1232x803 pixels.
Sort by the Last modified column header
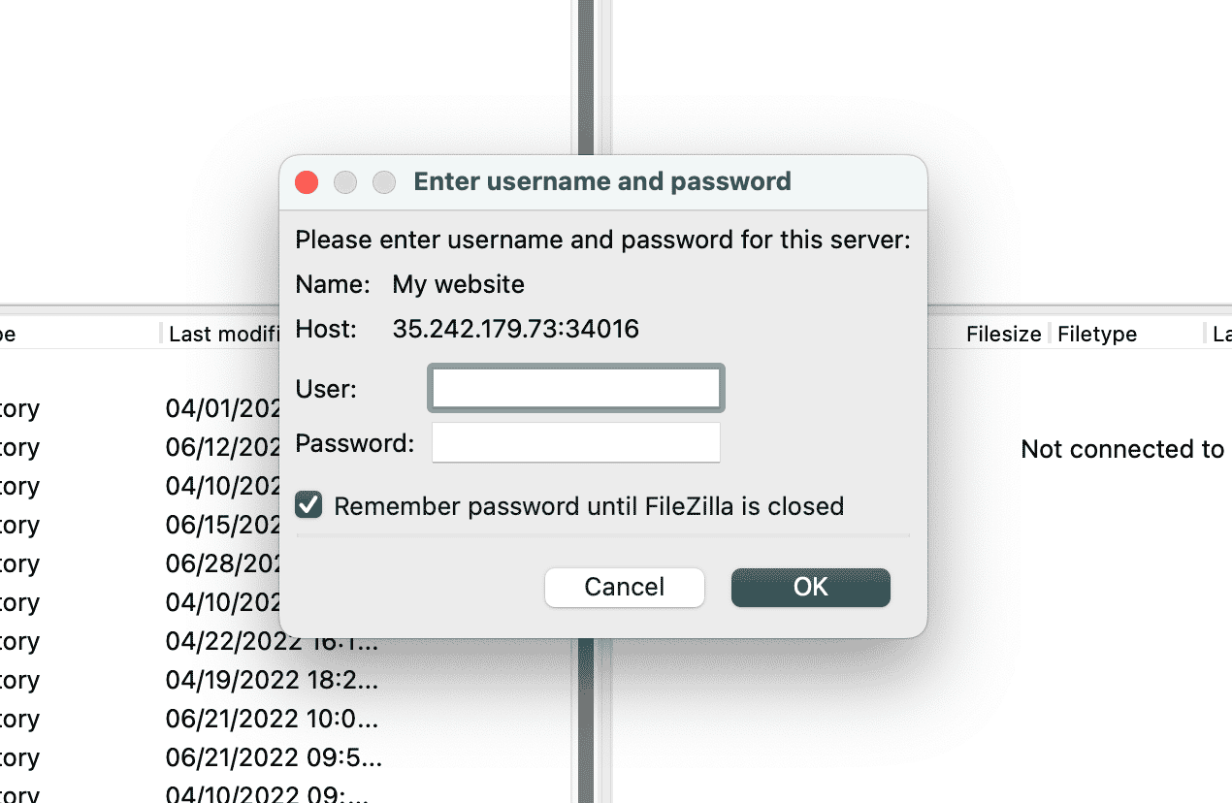223,335
